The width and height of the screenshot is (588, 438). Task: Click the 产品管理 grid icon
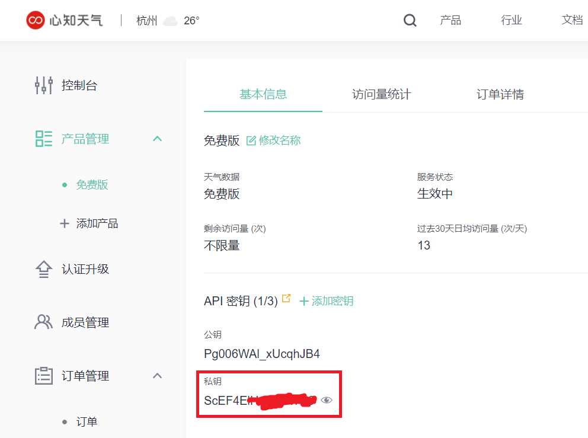pos(43,138)
